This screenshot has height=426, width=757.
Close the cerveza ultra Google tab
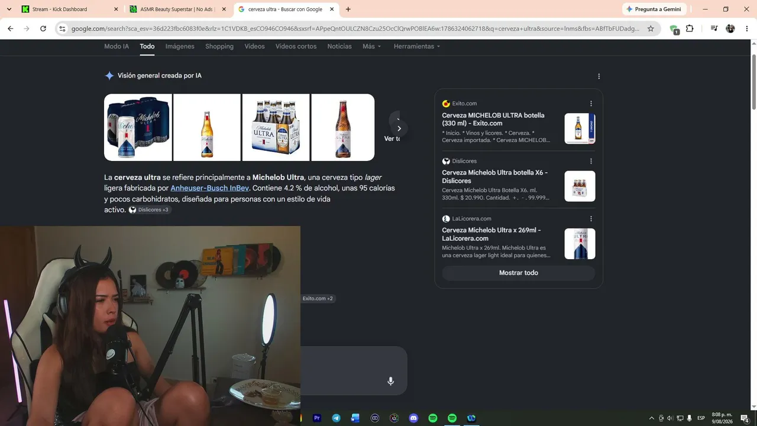coord(332,9)
